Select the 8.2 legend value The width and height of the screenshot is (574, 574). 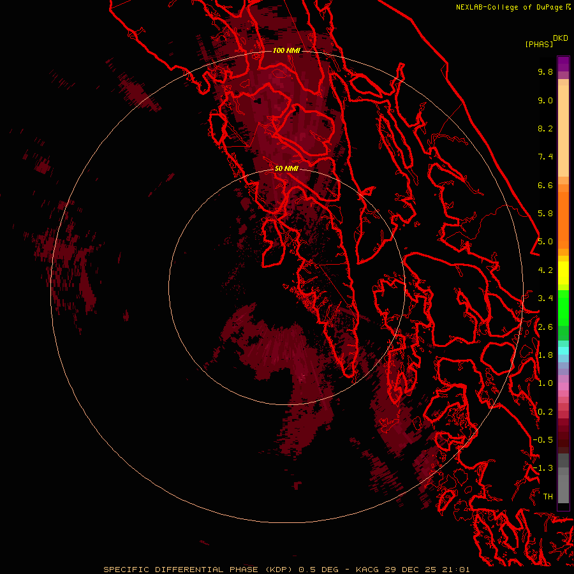[545, 128]
